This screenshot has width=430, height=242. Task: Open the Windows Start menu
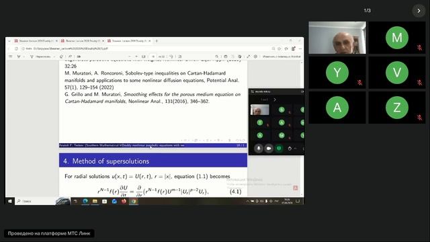[10, 201]
